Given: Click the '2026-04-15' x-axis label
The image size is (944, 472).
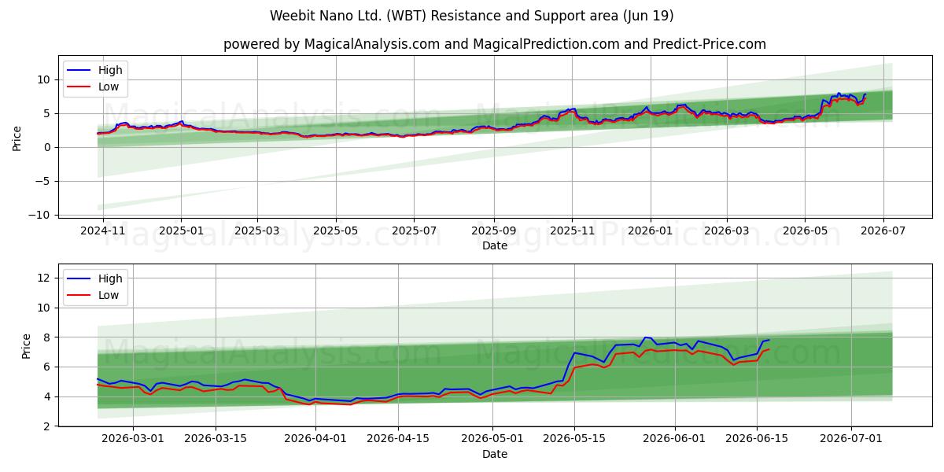Looking at the screenshot, I should click(397, 441).
